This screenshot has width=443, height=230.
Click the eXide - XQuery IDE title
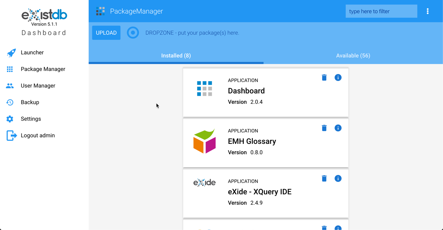[x=260, y=192]
